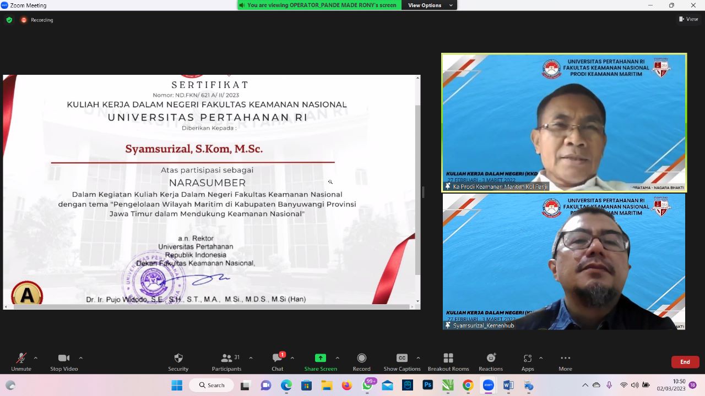
Task: Open the Windows Start button
Action: click(177, 385)
